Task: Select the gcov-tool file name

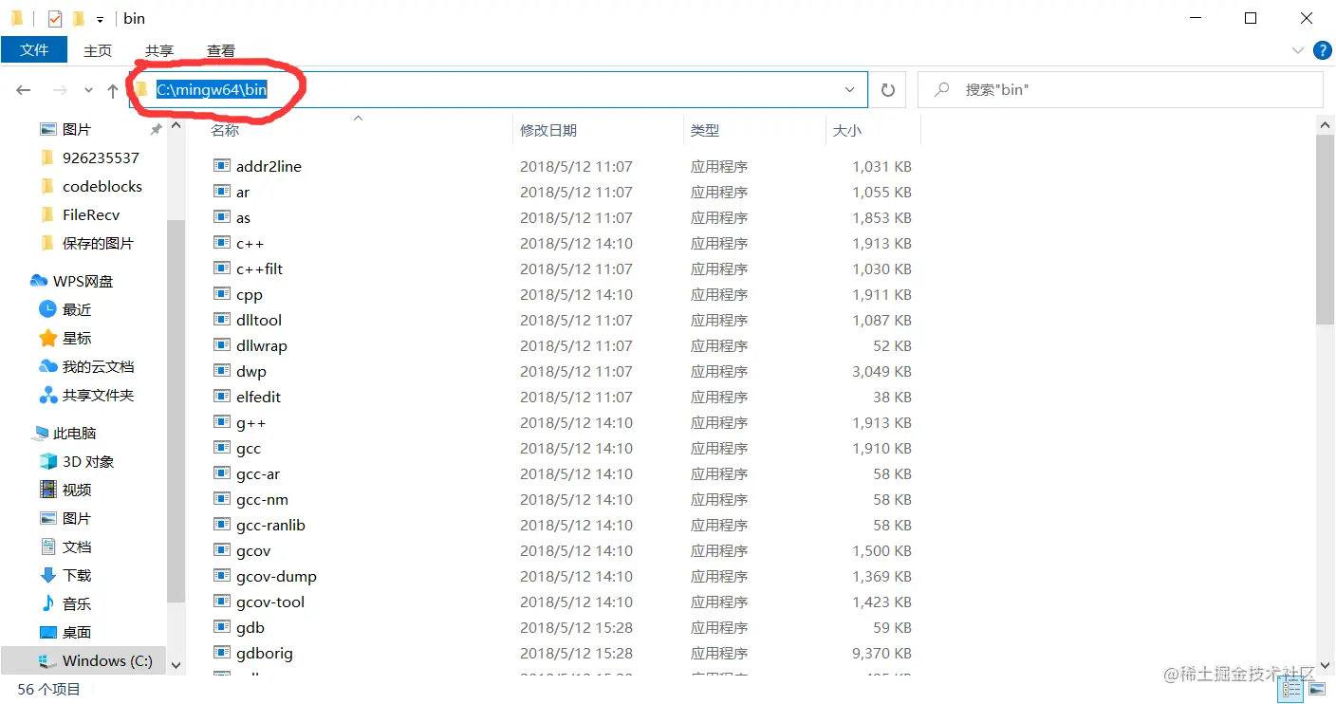Action: [271, 602]
